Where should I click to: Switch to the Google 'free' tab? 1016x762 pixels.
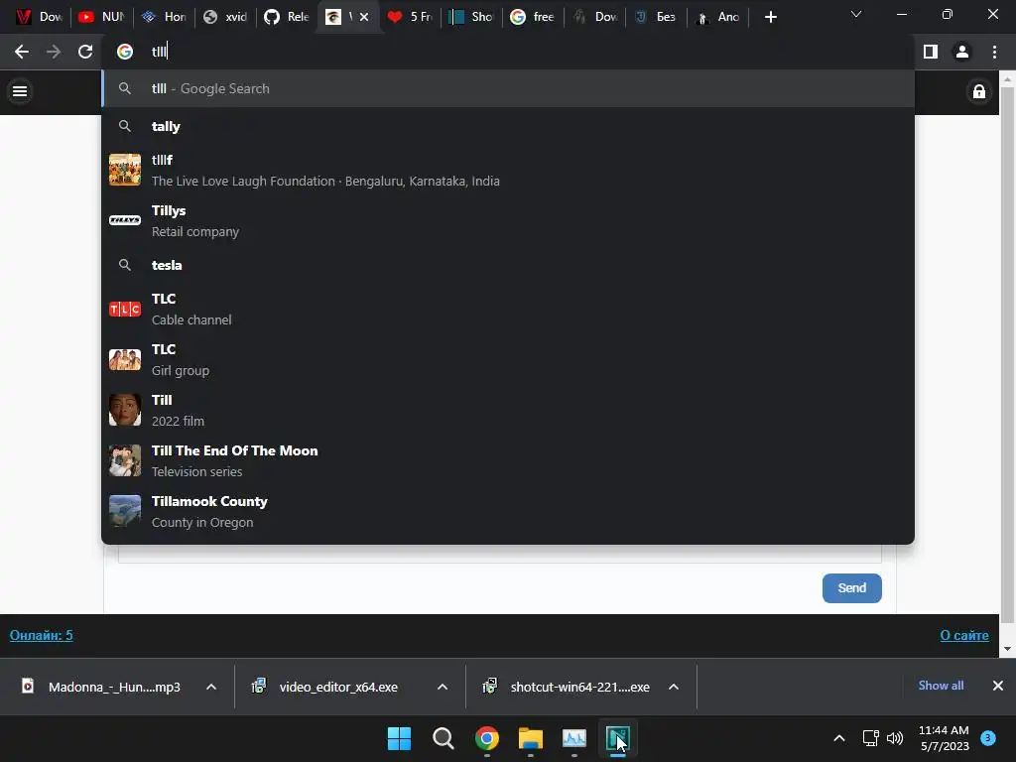[x=533, y=17]
